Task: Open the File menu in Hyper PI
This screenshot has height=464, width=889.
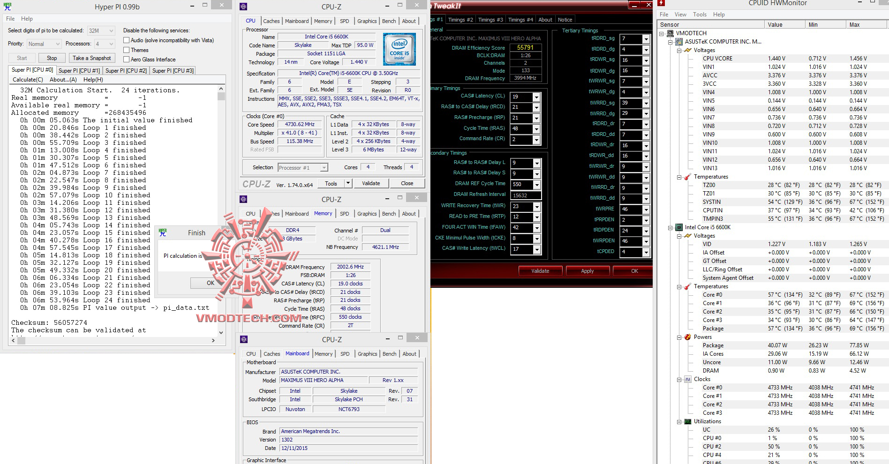Action: pyautogui.click(x=10, y=19)
